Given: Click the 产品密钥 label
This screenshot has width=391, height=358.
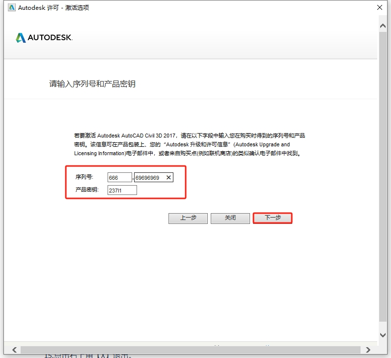Looking at the screenshot, I should click(87, 190).
